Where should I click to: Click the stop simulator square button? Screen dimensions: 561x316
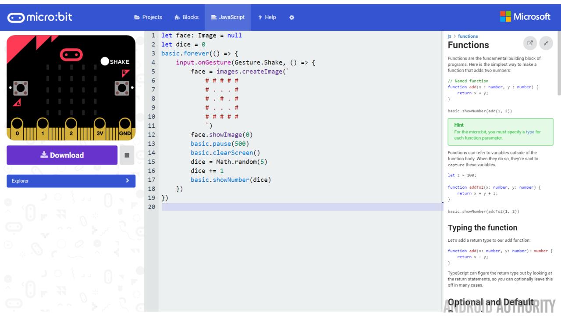tap(127, 155)
